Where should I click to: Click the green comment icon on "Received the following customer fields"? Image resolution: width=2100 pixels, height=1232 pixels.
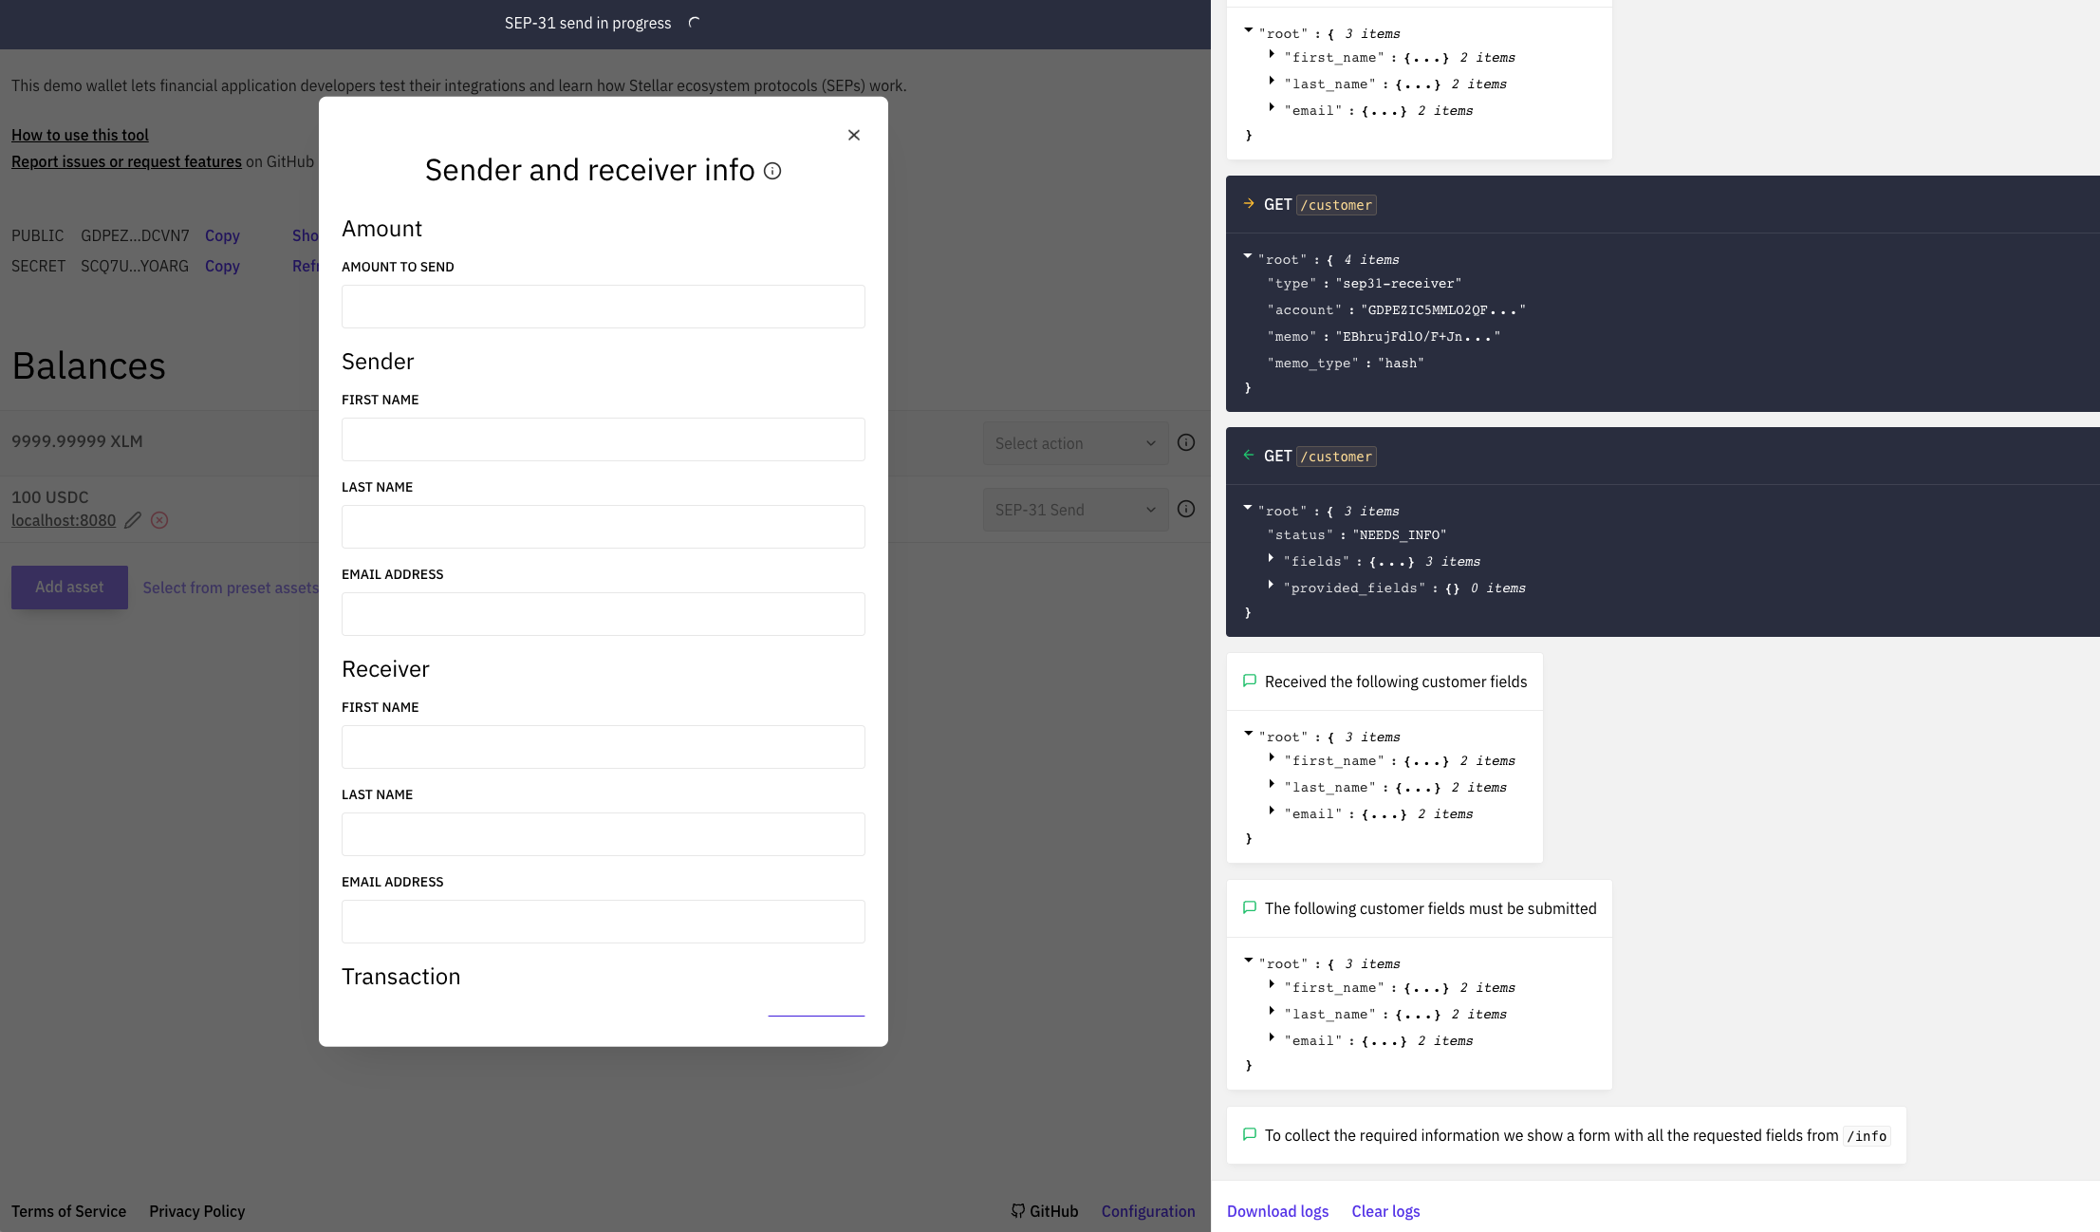click(x=1250, y=681)
